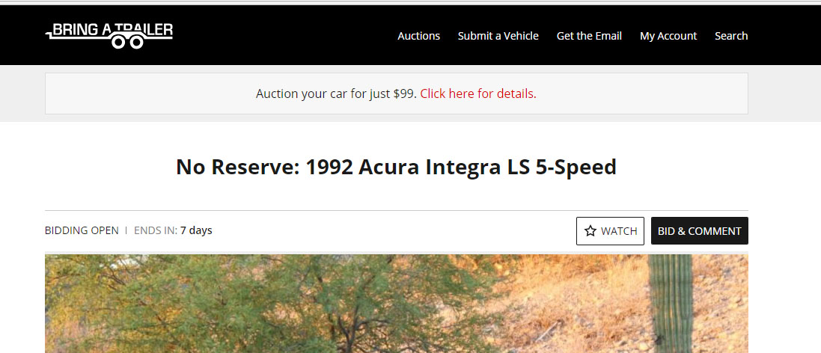Open My Account in the header
The height and width of the screenshot is (353, 821).
tap(668, 36)
